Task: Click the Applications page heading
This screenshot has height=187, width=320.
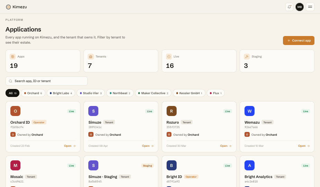Action: [23, 29]
